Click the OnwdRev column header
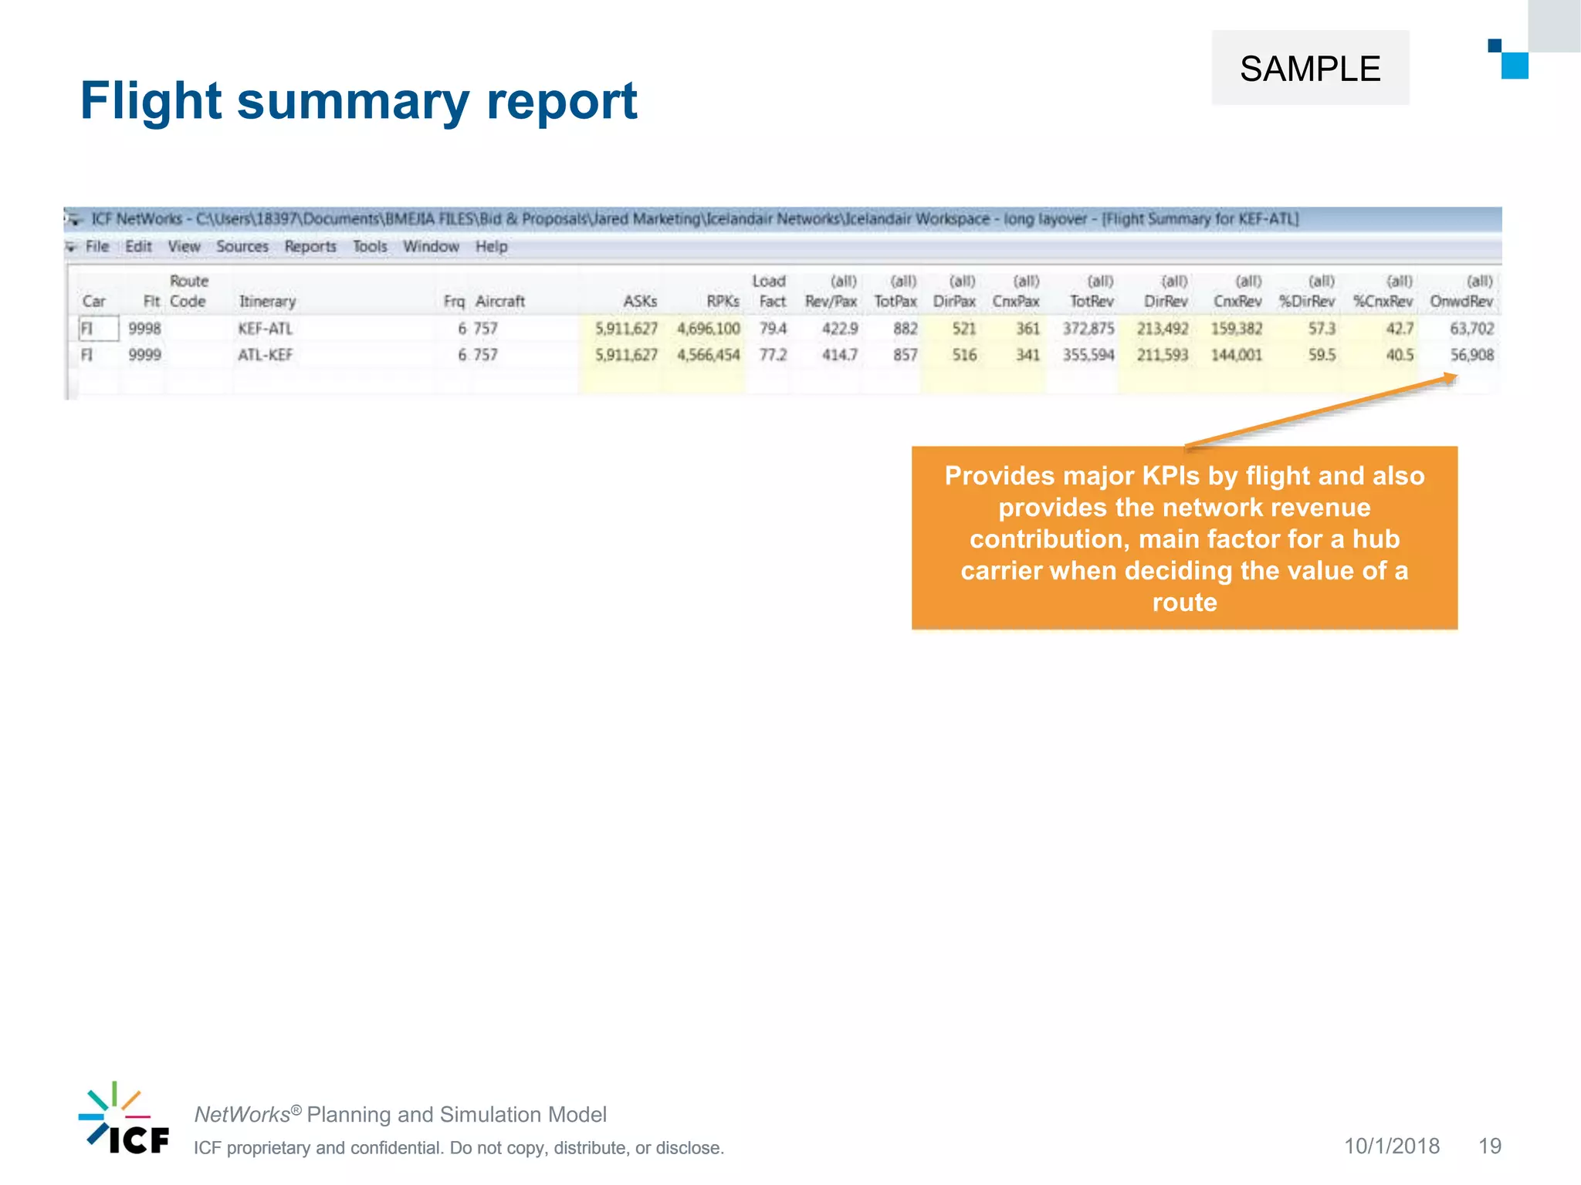 click(1461, 302)
